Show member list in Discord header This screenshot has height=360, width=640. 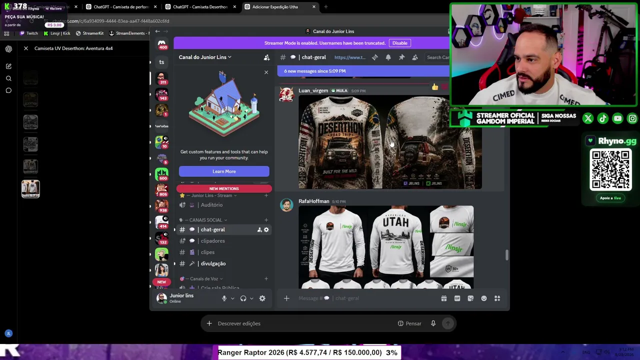pos(415,57)
